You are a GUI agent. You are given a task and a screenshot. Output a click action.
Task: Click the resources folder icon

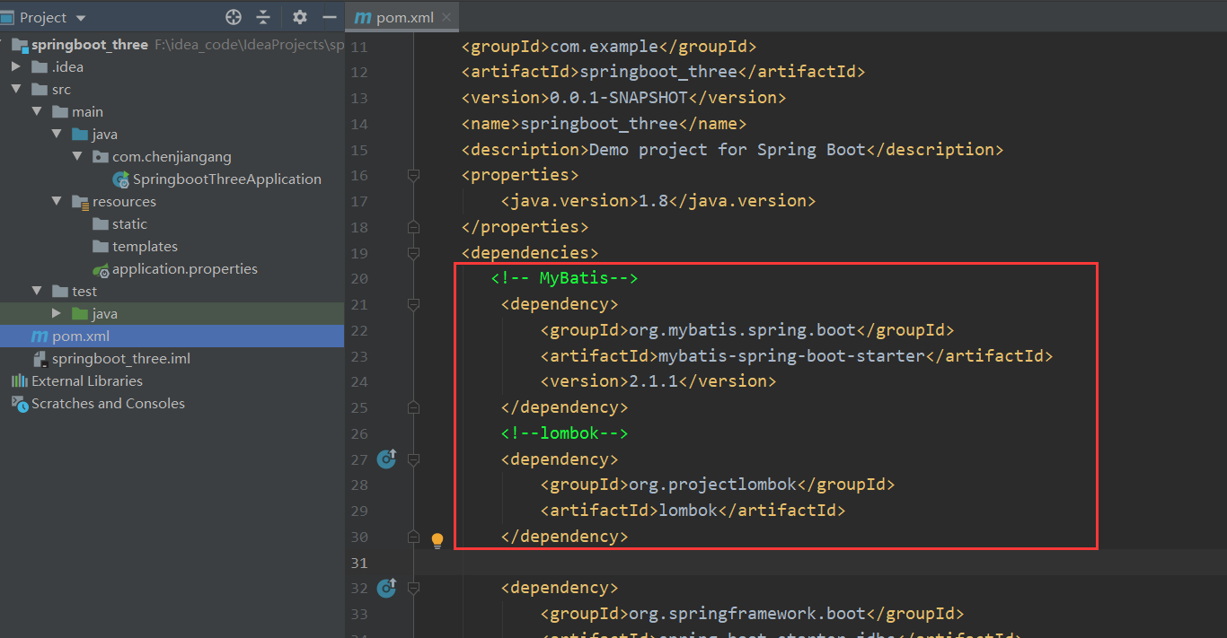[81, 202]
